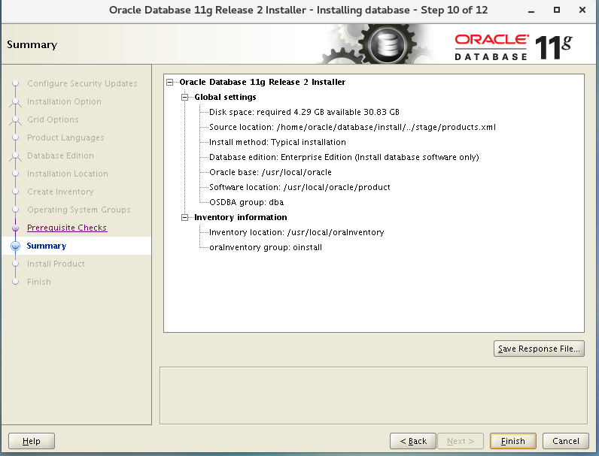Minimize the installer window

[x=531, y=11]
